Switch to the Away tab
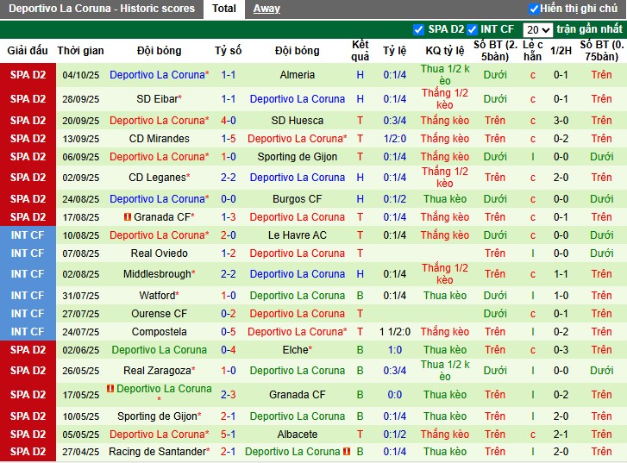Screen dimensions: 627x463 266,9
